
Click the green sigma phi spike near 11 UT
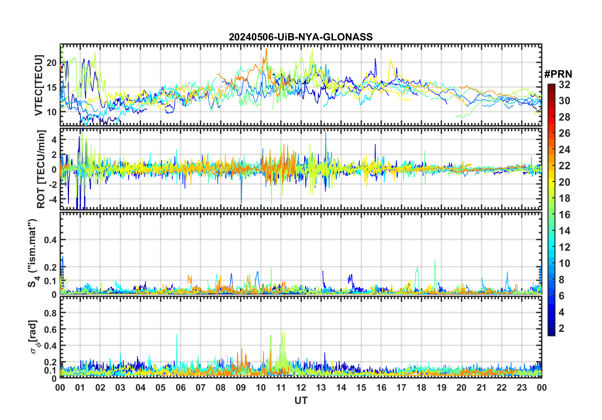[x=284, y=332]
